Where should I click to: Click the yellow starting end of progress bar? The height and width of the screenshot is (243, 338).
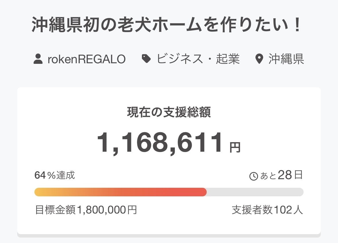click(x=39, y=192)
